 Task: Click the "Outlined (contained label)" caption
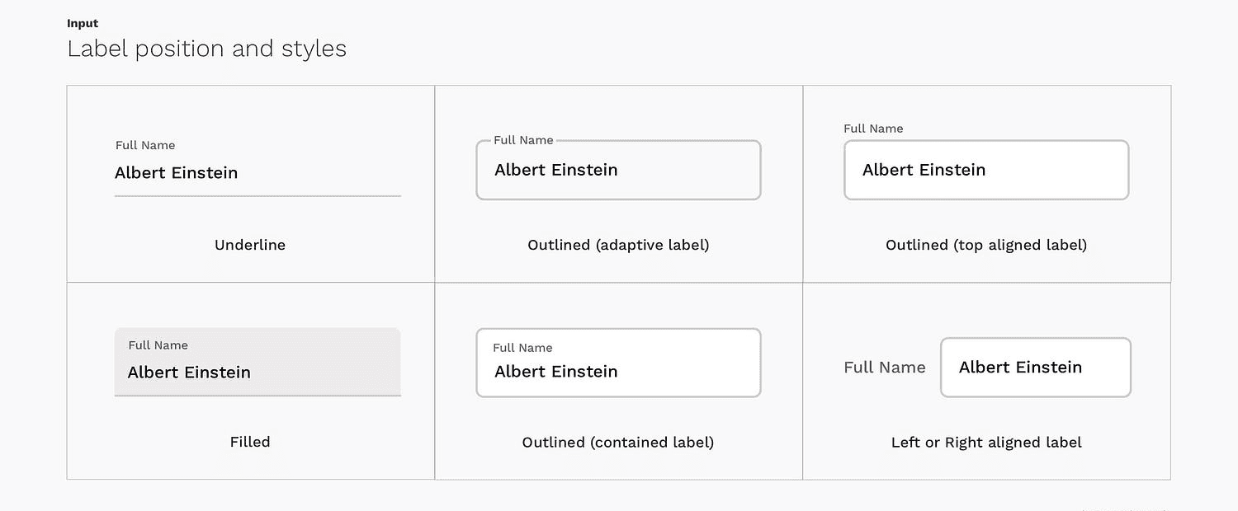618,442
